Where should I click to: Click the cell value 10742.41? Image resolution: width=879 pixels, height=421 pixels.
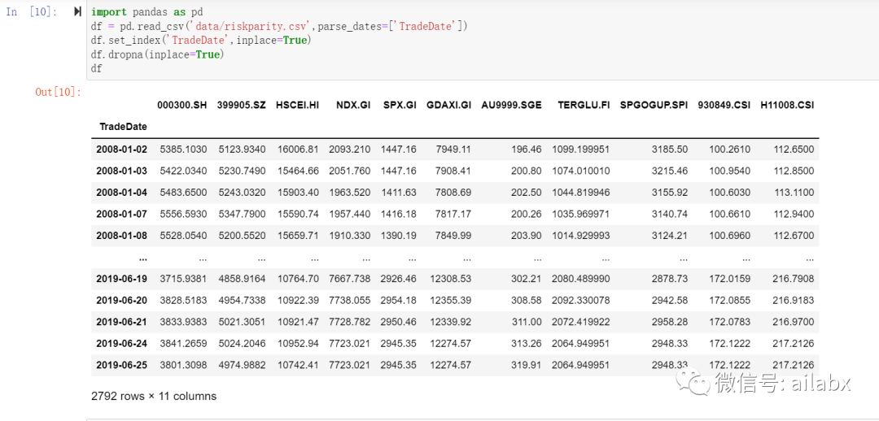(298, 364)
